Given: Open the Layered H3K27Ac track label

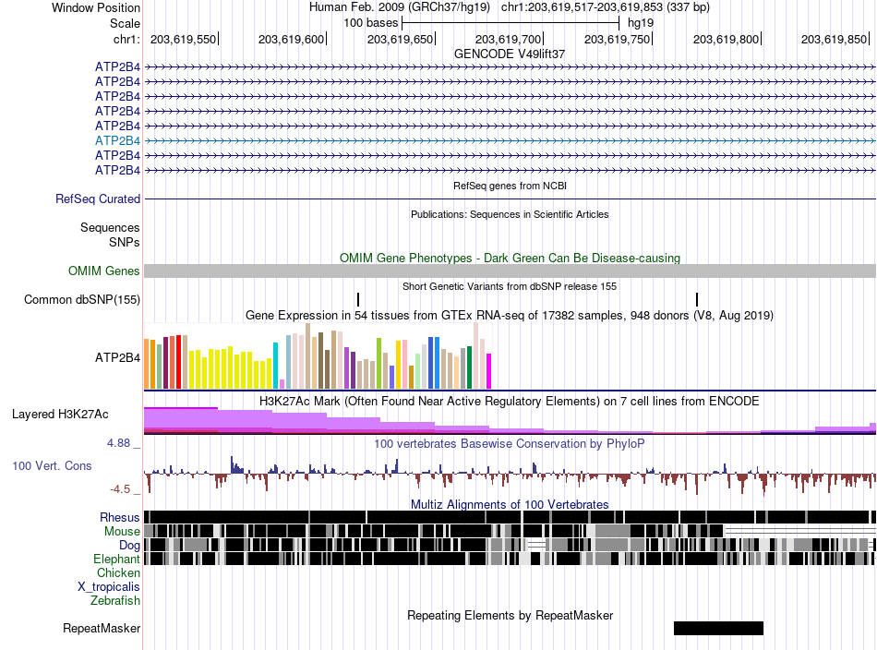Looking at the screenshot, I should point(60,414).
